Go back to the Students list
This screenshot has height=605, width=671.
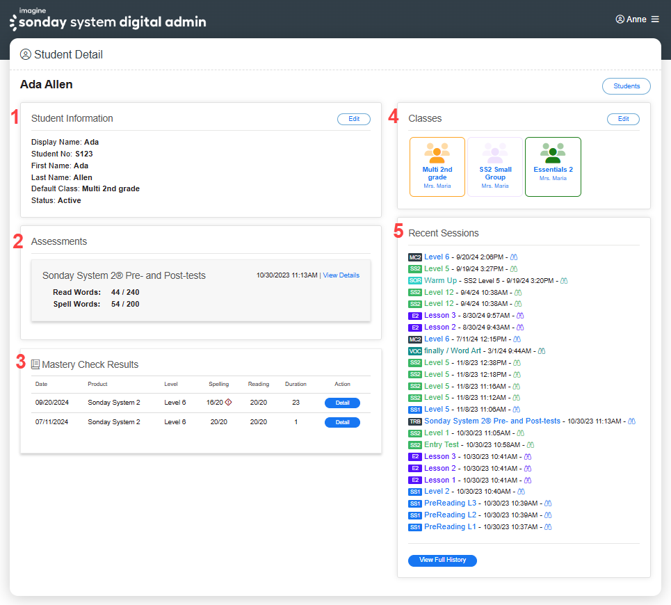click(626, 86)
